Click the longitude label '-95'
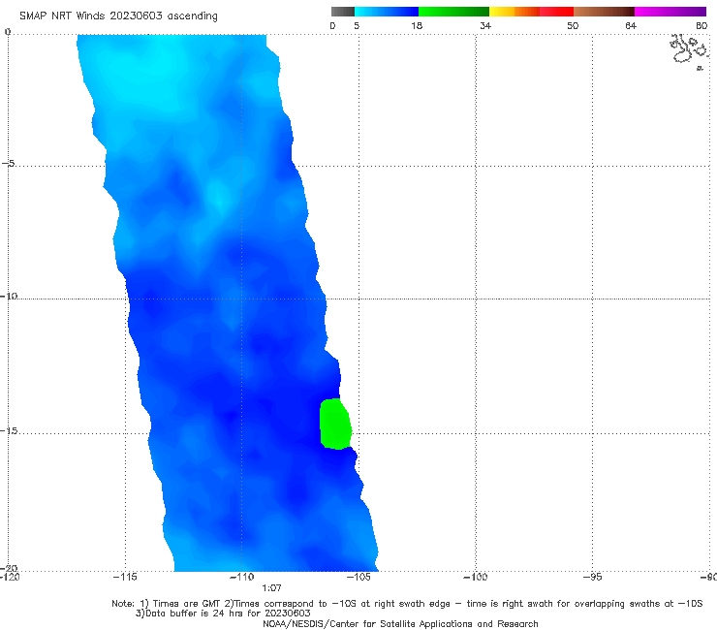This screenshot has height=630, width=717. (592, 577)
